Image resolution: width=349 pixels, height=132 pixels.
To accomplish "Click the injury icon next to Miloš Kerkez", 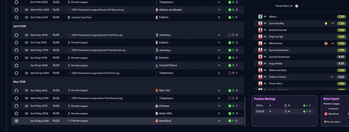I will point(326,43).
